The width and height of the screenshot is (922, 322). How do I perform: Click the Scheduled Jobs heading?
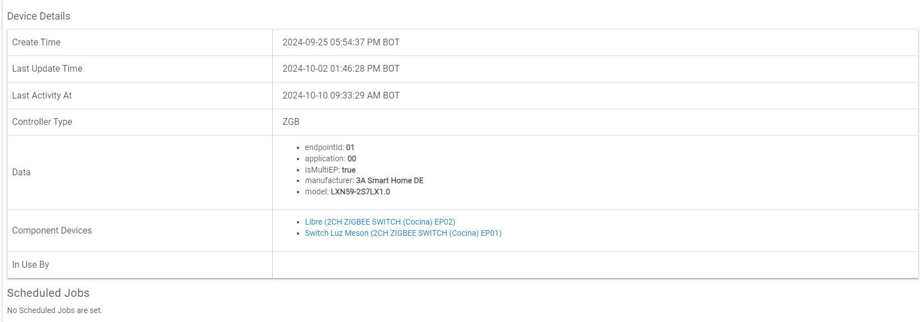[48, 293]
